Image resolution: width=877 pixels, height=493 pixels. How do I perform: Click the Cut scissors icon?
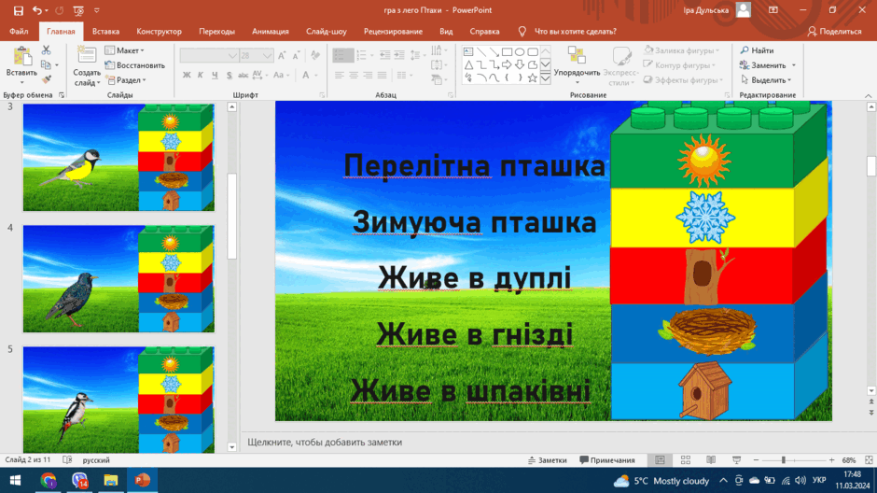pyautogui.click(x=47, y=50)
